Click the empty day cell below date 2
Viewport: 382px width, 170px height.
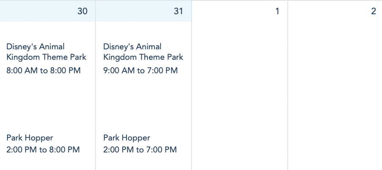pos(335,93)
